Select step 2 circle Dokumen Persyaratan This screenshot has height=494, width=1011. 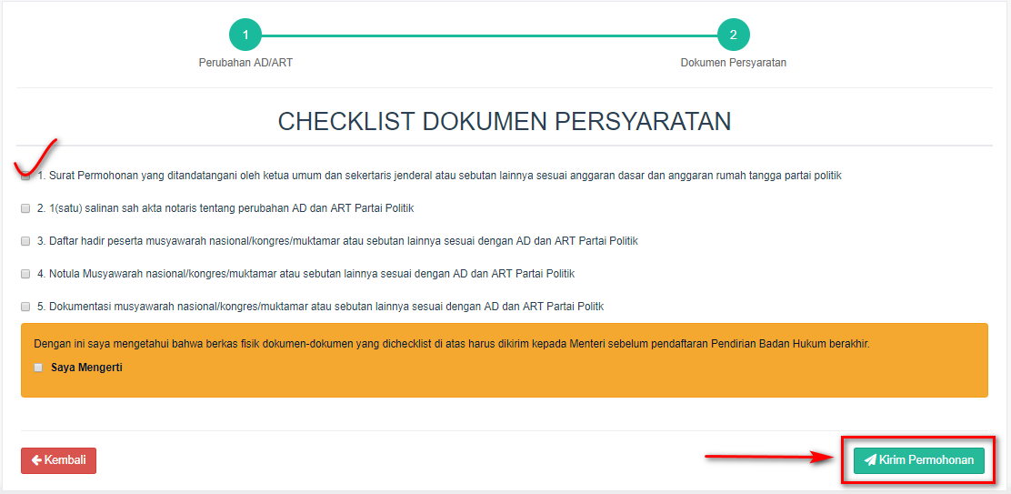click(733, 35)
